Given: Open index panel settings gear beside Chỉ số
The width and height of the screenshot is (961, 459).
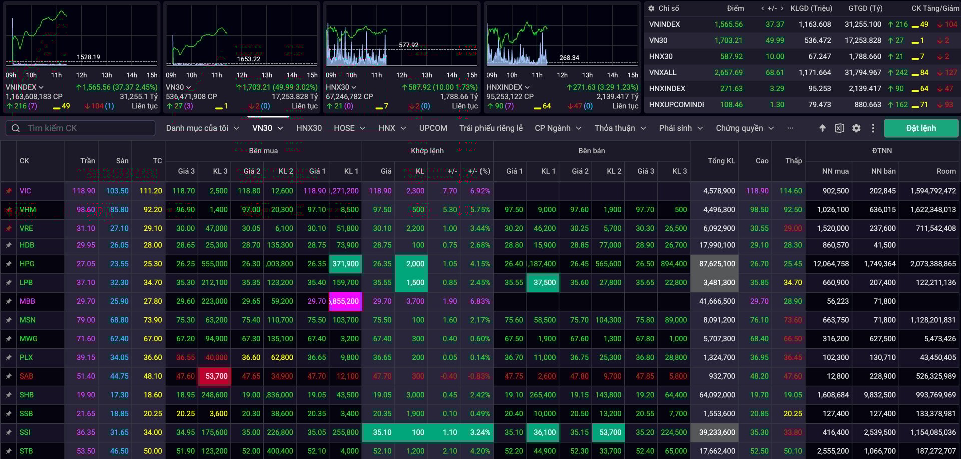Looking at the screenshot, I should click(651, 8).
